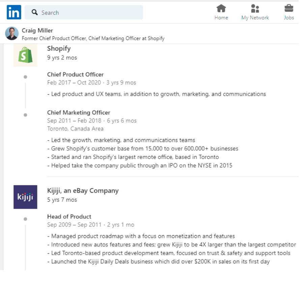Go to Jobs label
301x283 pixels.
(289, 18)
